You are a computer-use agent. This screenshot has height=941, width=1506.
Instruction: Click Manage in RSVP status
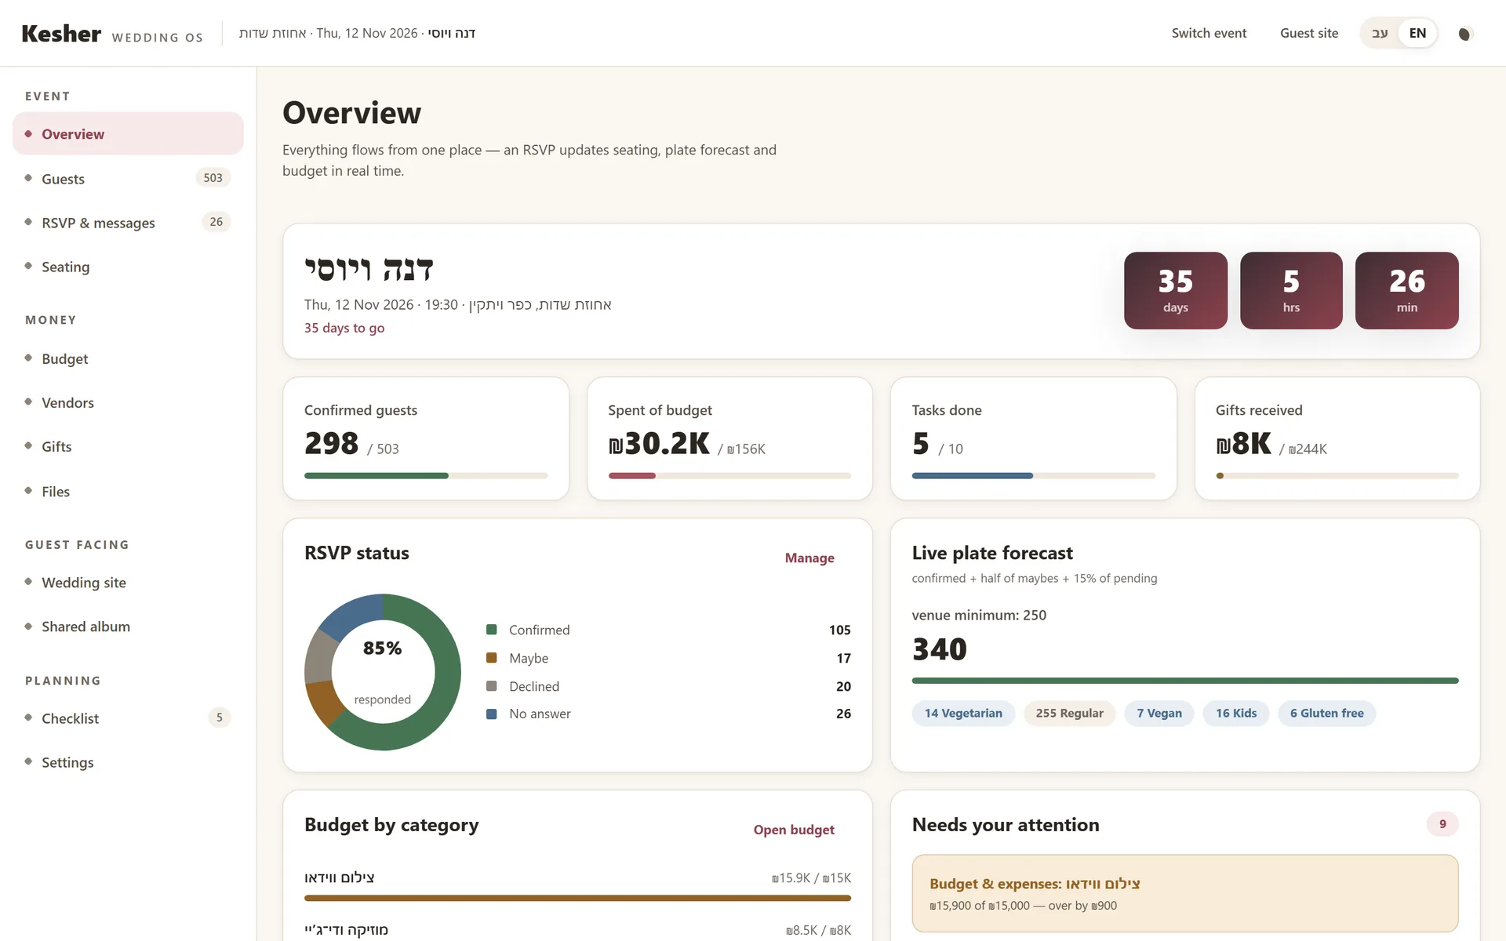pos(809,558)
